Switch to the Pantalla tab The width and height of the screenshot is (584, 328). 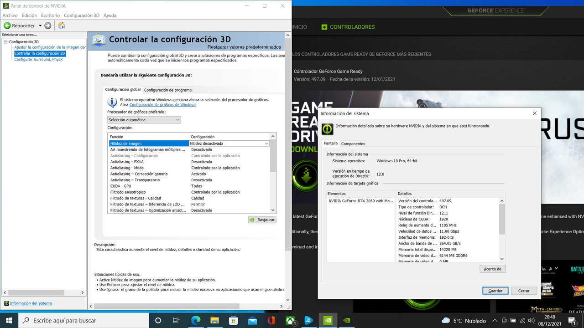[x=331, y=143]
